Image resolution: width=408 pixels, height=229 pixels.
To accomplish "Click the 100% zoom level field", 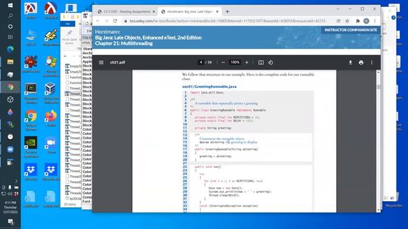I will [x=235, y=62].
